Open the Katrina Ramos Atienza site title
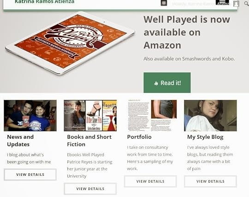The image size is (249, 197). pyautogui.click(x=44, y=2)
